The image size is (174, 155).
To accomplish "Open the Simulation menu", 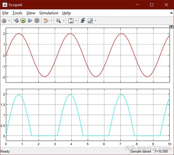I will 49,13.
